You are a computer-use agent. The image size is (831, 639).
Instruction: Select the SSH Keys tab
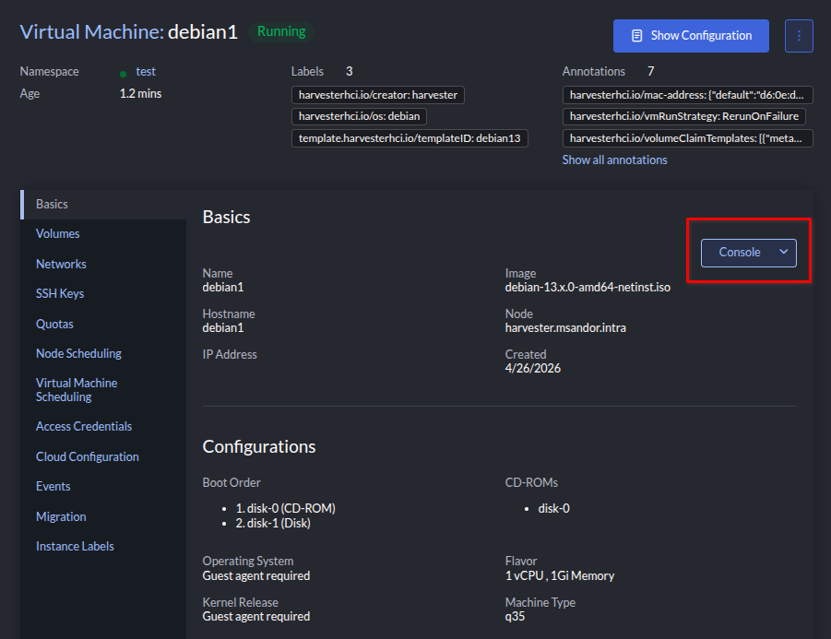coord(60,294)
